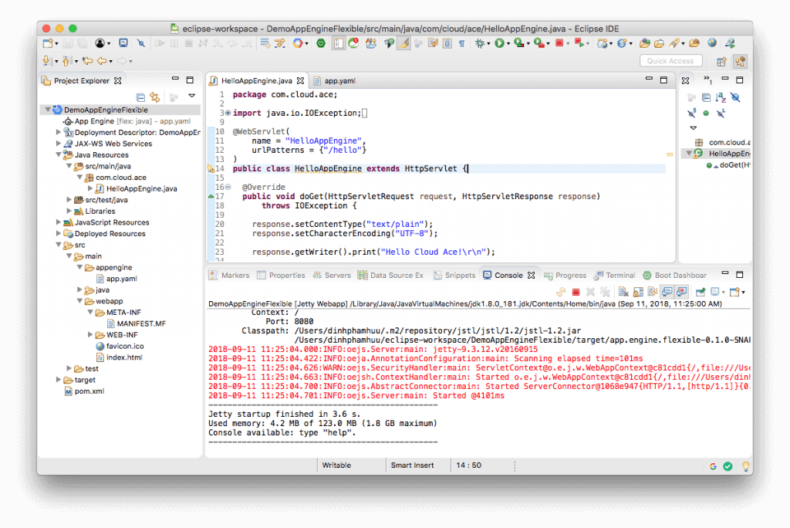Clear the Console output with the clear icon

pos(623,293)
